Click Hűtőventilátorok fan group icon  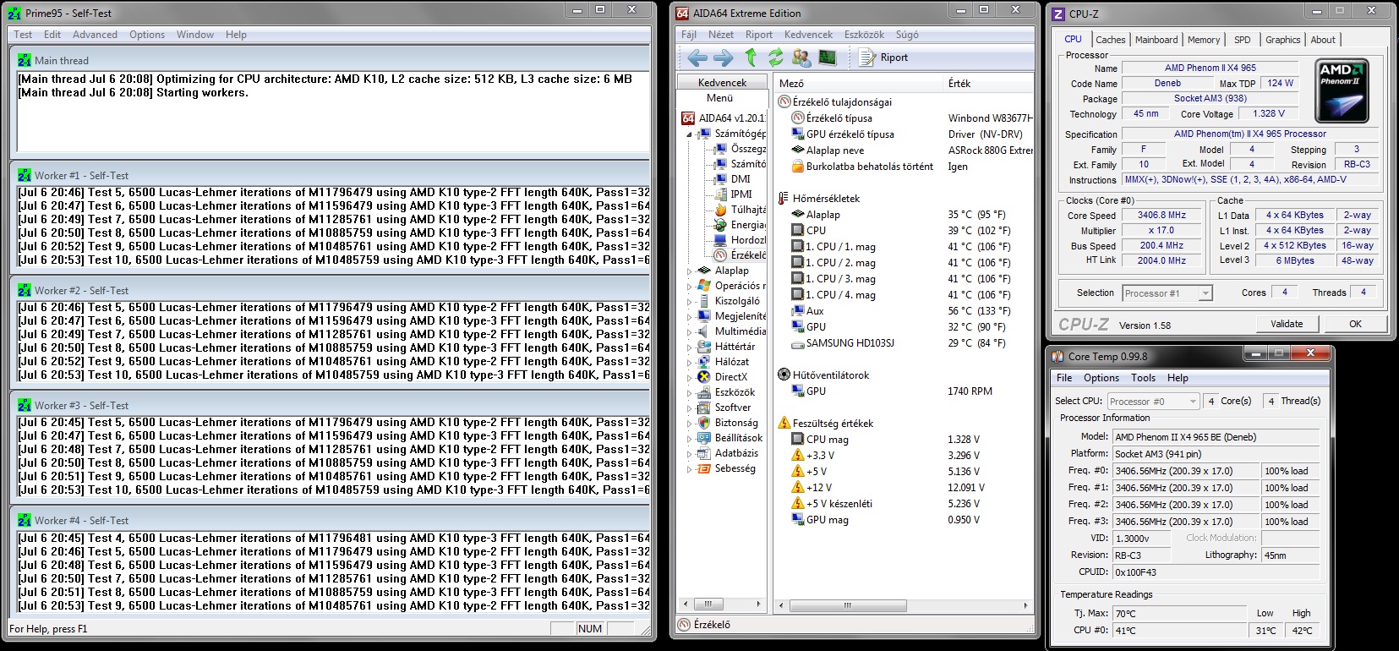[x=784, y=375]
